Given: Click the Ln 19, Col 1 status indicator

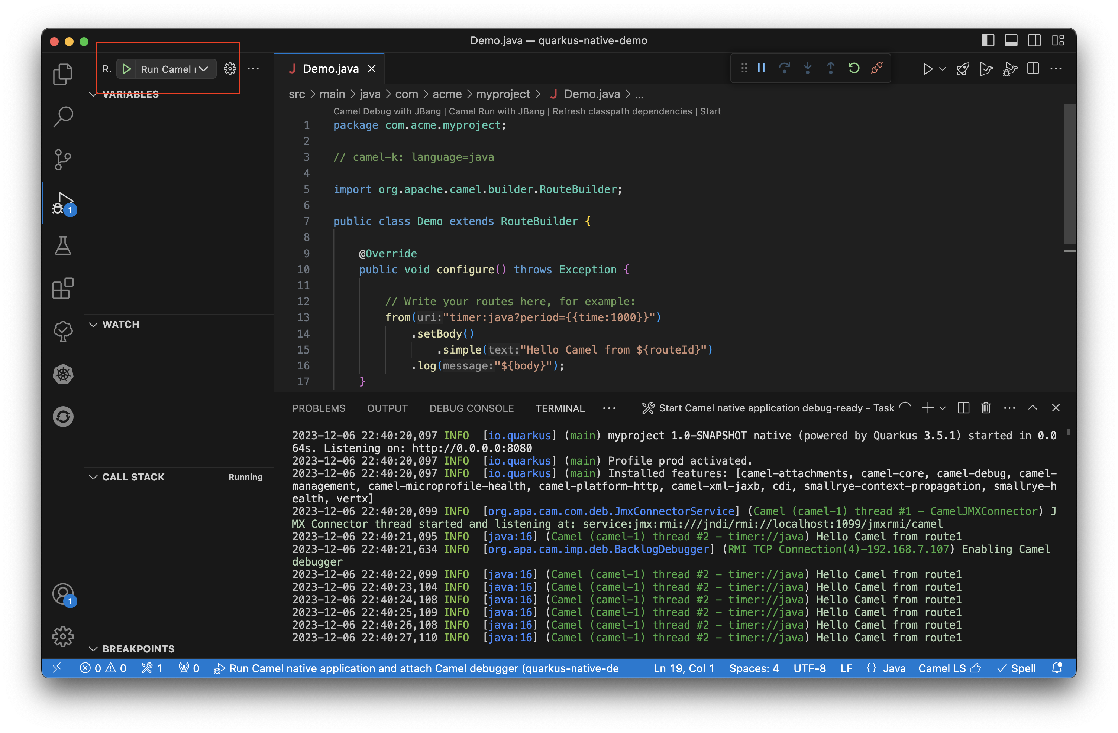Looking at the screenshot, I should pyautogui.click(x=684, y=668).
